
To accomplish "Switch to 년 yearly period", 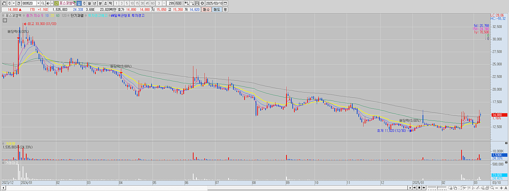I will click(x=94, y=3).
